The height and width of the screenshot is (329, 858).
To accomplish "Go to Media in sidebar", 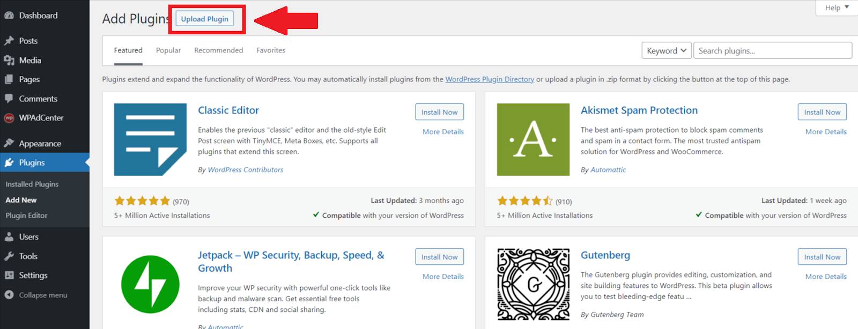I will coord(30,60).
